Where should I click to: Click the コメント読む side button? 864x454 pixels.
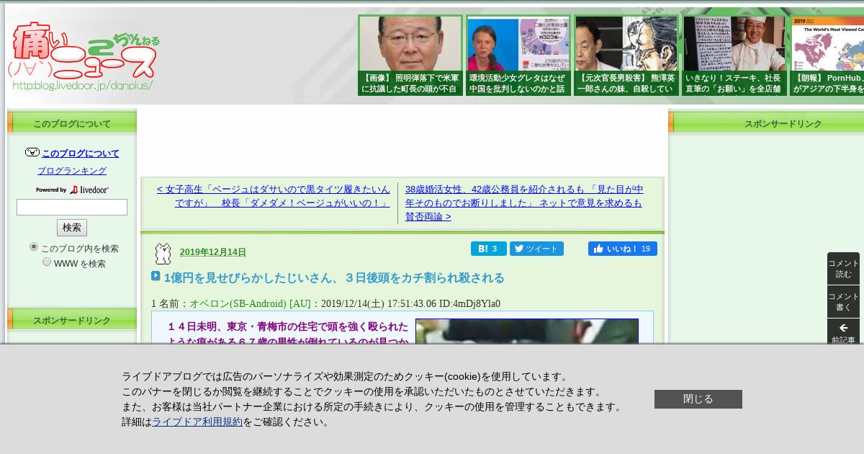[x=843, y=269]
